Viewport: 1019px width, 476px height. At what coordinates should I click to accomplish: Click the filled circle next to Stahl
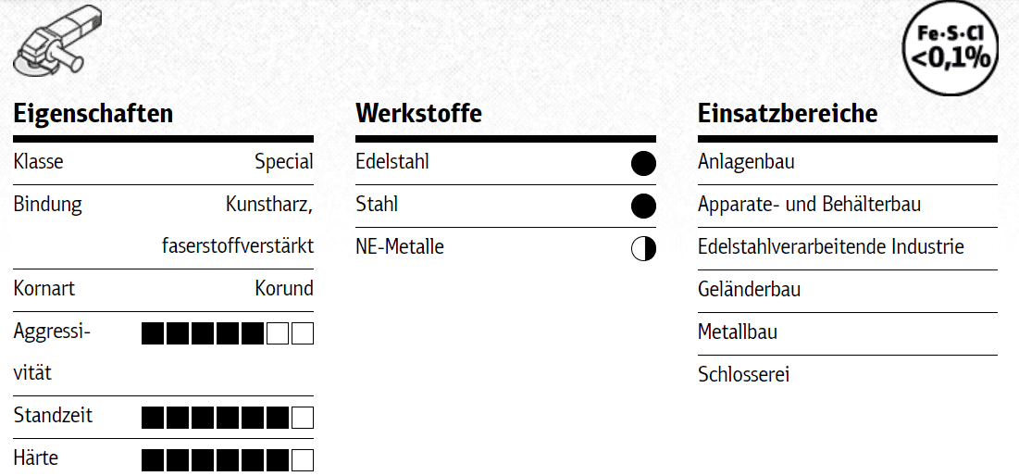click(x=643, y=206)
